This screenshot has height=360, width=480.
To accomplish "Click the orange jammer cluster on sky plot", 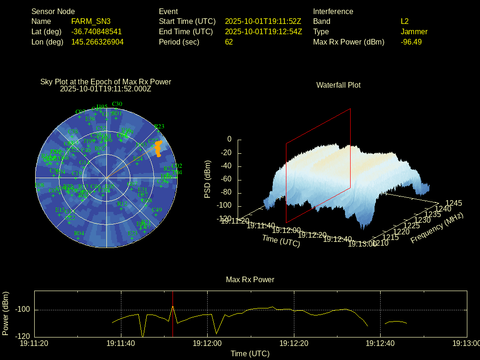I will [158, 148].
